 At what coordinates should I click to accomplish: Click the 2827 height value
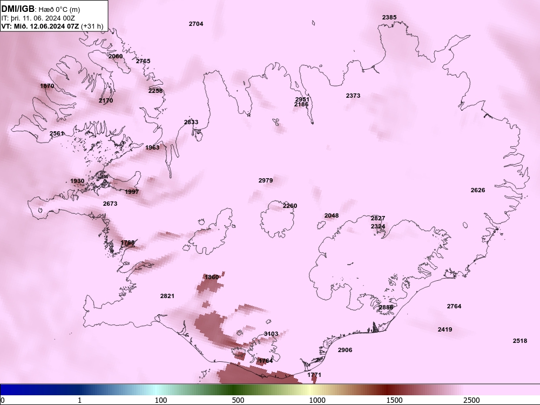point(378,218)
